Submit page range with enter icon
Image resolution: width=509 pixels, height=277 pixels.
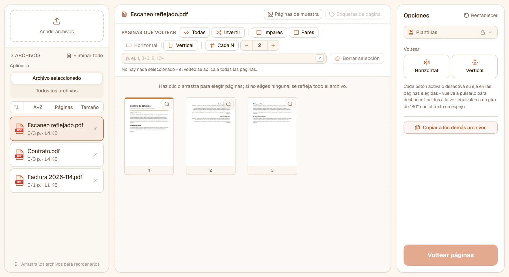click(x=320, y=58)
